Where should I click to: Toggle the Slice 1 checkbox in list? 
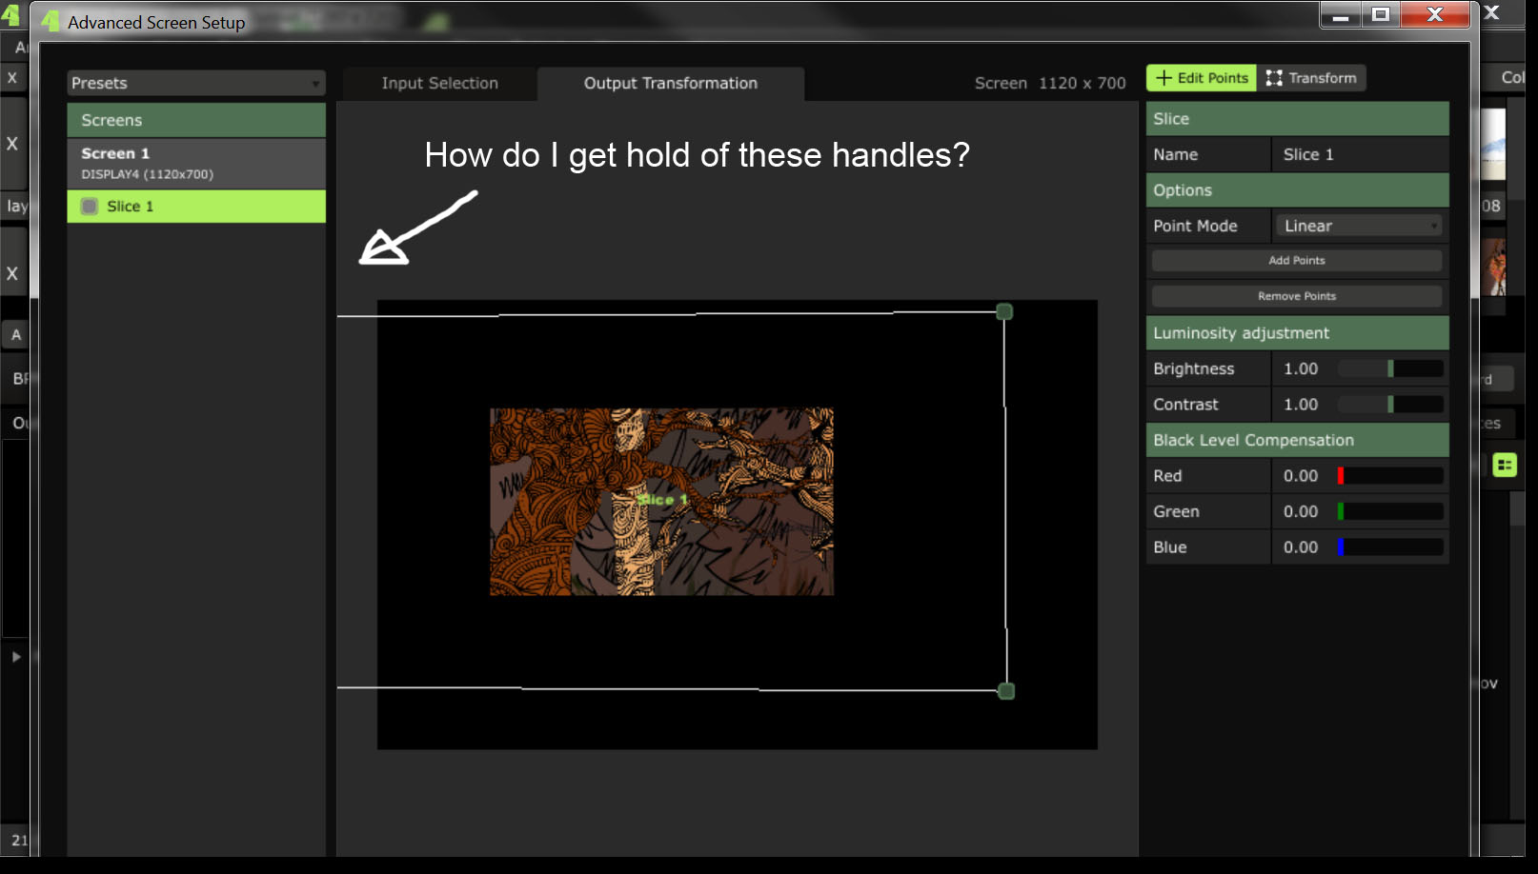tap(90, 206)
